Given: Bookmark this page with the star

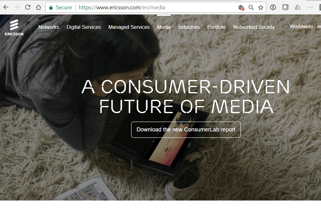Looking at the screenshot, I should click(x=260, y=7).
